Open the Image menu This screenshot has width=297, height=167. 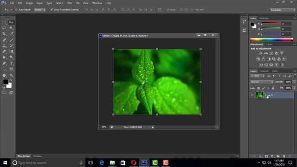tap(29, 3)
